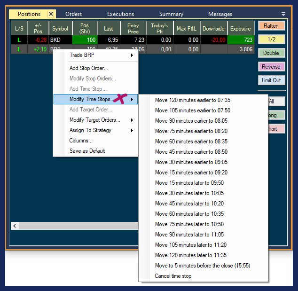The image size is (298, 291).
Task: Click the horizontal scrollbar left arrow
Action: click(15, 226)
